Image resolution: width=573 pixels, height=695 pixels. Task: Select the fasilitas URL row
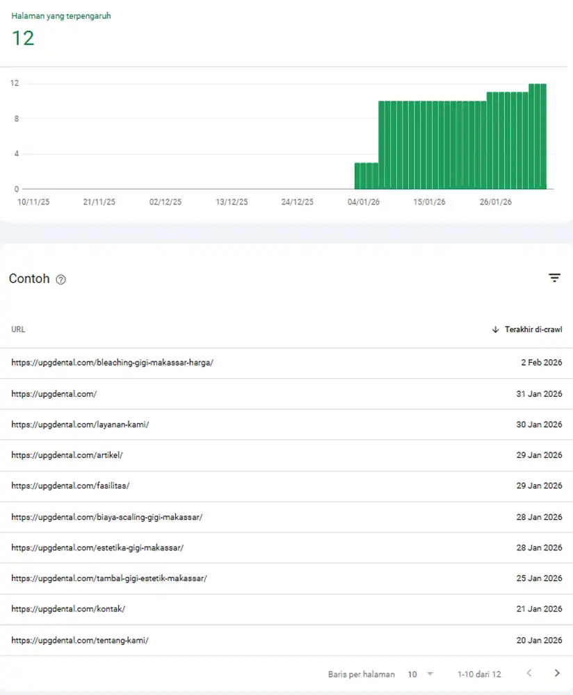286,486
